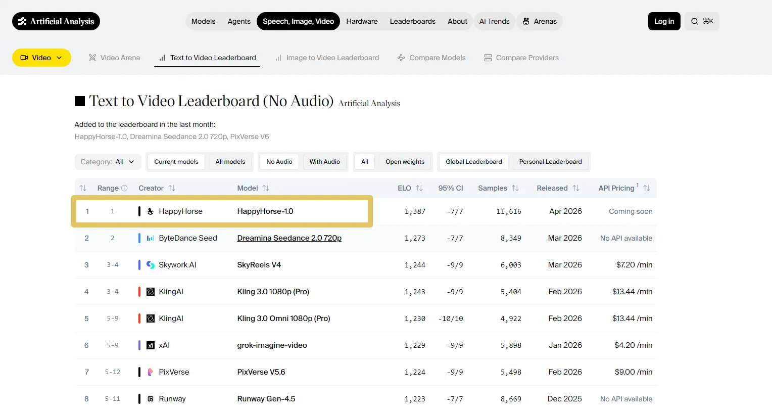
Task: Click the Runway creator logo
Action: click(x=151, y=399)
